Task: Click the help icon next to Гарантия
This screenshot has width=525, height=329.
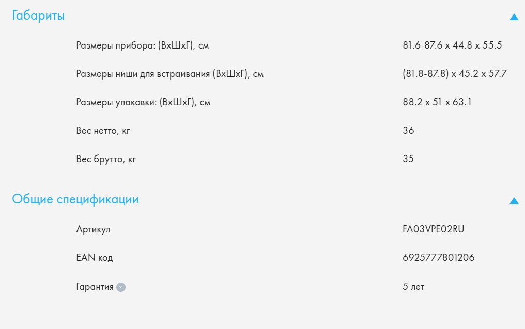Action: [121, 287]
